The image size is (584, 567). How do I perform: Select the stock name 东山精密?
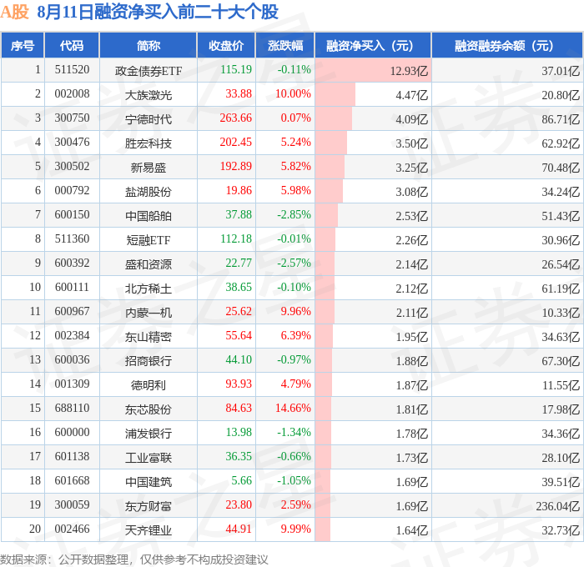pyautogui.click(x=149, y=337)
